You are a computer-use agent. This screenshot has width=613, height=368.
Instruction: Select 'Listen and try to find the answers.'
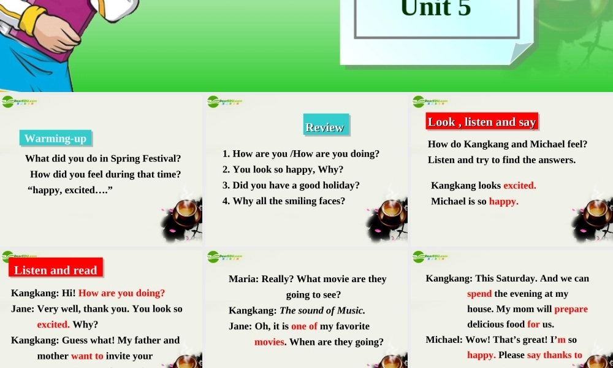click(x=501, y=159)
